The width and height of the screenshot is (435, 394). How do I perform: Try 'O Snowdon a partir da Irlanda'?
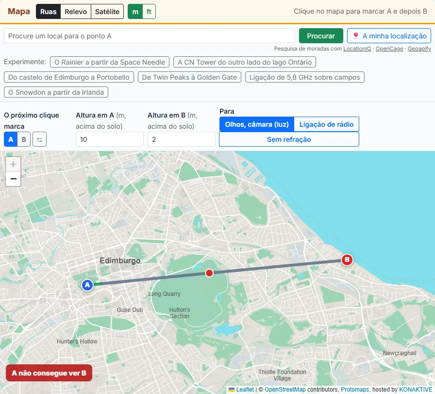[x=56, y=92]
